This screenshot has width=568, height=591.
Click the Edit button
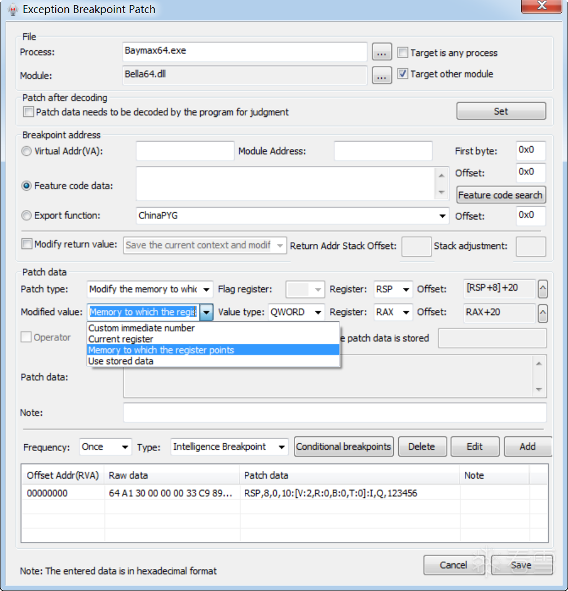coord(474,446)
